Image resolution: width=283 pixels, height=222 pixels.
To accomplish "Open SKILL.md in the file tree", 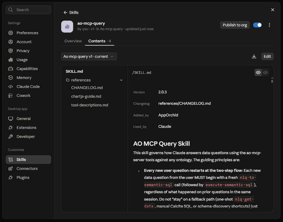I will pos(74,71).
